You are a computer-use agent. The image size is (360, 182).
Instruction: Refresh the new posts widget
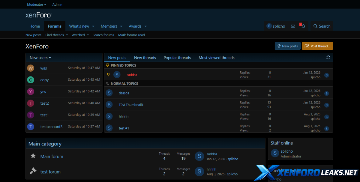click(328, 58)
